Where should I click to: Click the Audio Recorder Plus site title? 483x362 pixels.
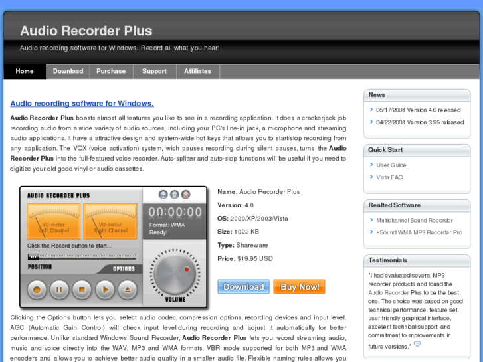(86, 31)
